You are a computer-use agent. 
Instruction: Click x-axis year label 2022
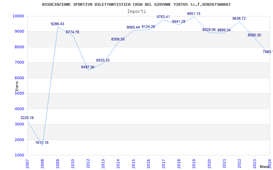point(240,164)
